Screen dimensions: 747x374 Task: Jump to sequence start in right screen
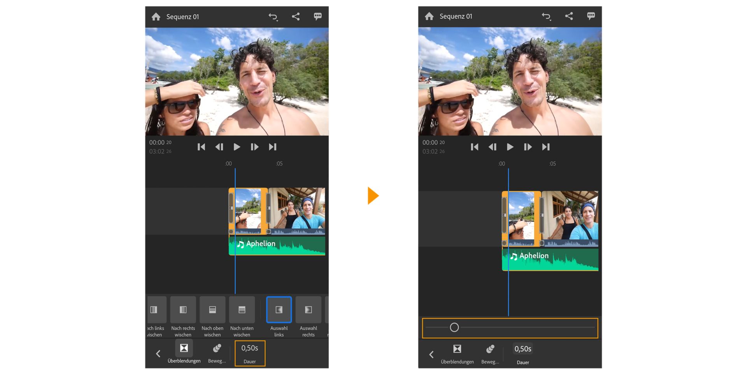pos(474,147)
